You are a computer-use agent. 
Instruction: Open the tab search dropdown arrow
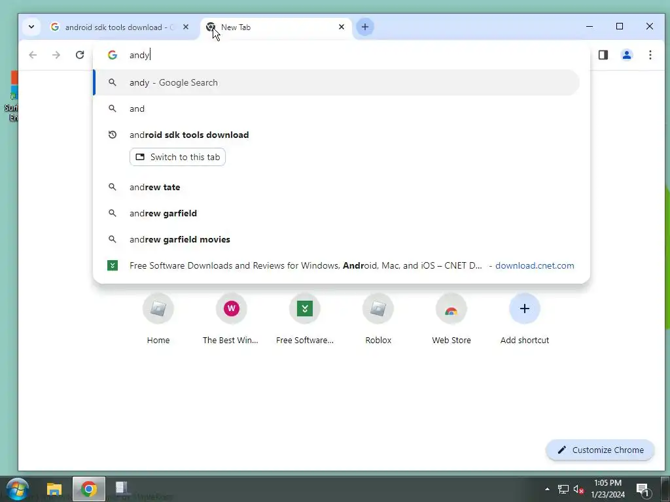point(31,27)
